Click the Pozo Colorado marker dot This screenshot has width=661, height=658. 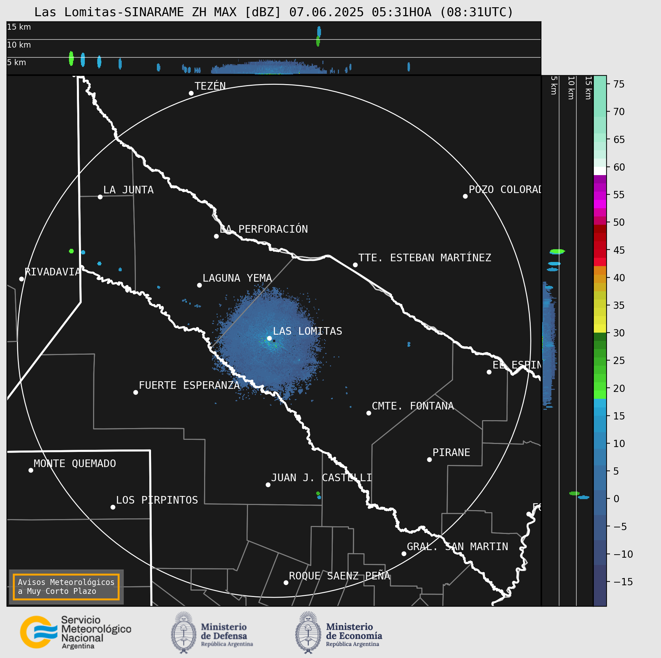(x=465, y=196)
